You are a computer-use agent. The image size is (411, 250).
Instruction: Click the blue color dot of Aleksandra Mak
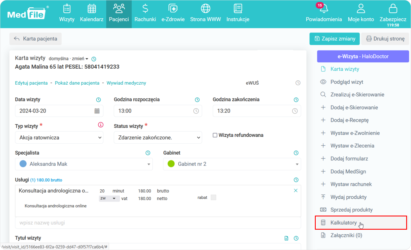click(x=23, y=164)
